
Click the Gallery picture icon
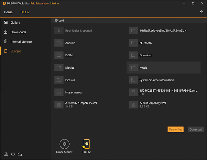click(6, 22)
